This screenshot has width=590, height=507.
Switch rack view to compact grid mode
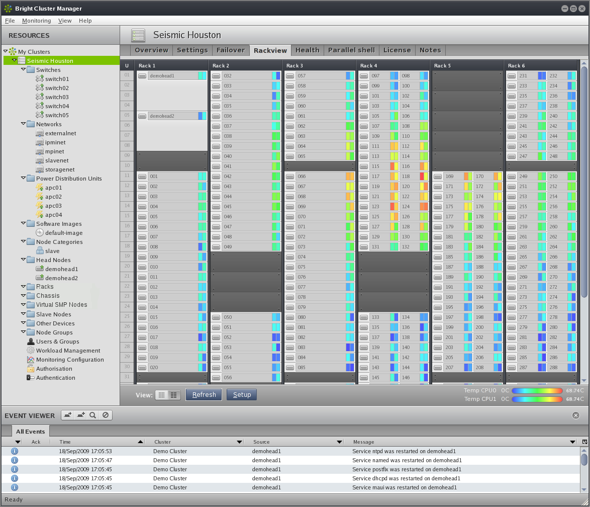point(162,395)
